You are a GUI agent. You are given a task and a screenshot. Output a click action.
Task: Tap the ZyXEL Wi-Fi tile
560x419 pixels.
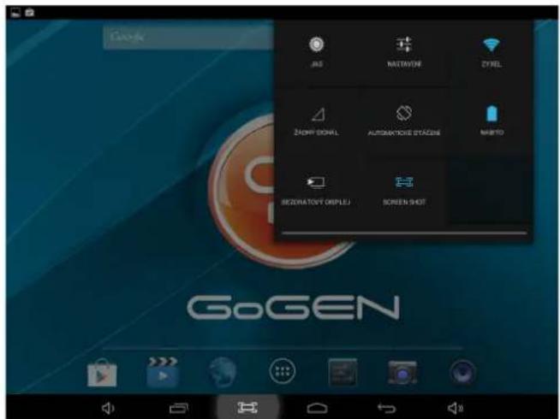[x=491, y=52]
